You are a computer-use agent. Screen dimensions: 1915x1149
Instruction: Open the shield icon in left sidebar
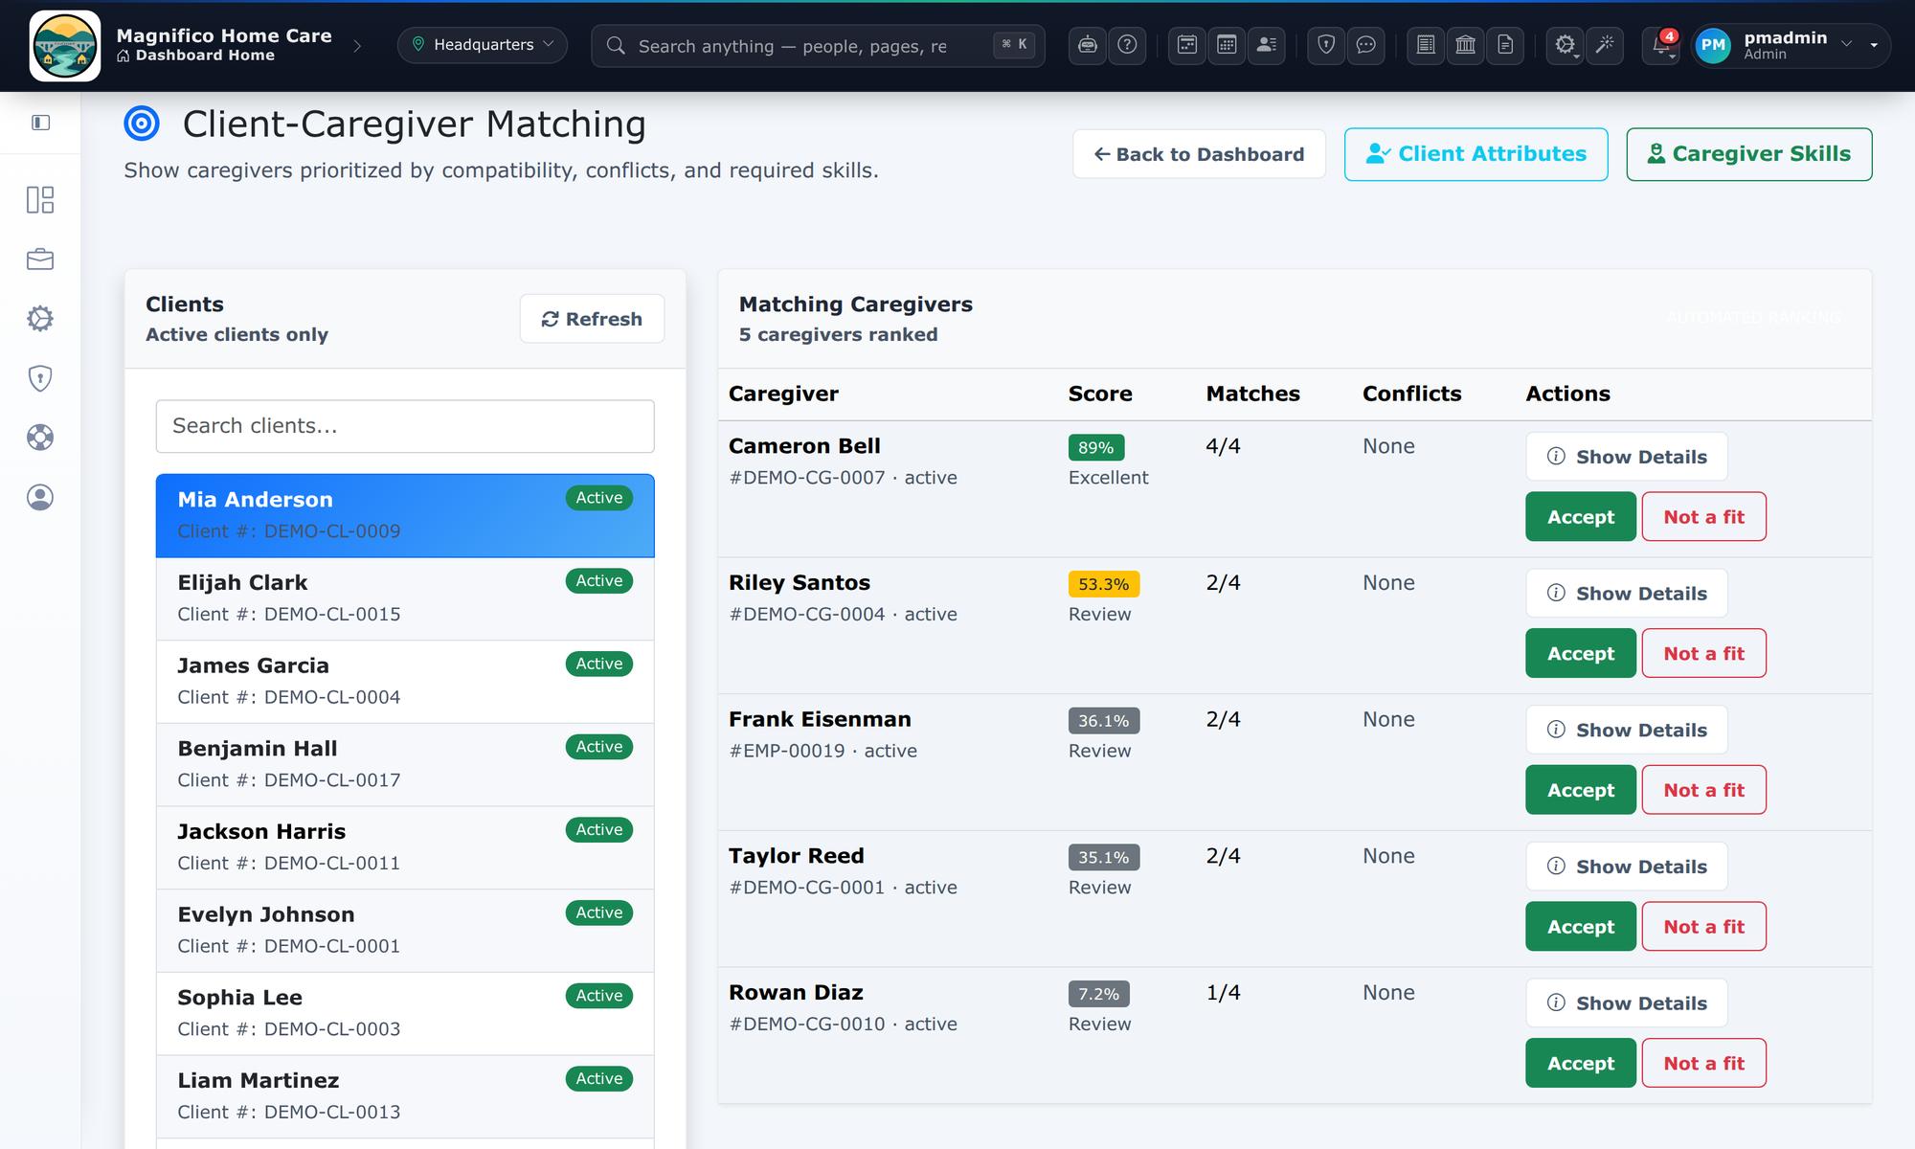pos(40,378)
